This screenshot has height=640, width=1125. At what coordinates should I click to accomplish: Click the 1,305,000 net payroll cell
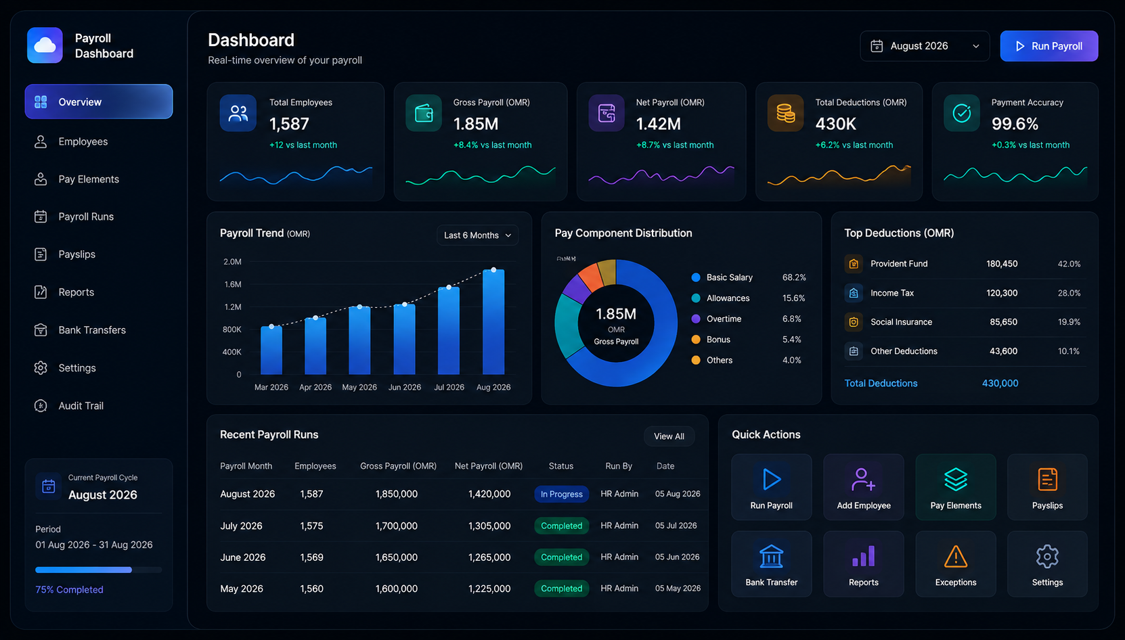tap(489, 526)
